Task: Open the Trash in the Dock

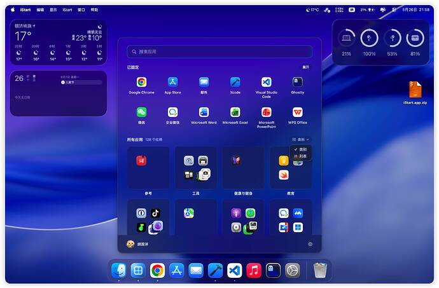Action: tap(320, 270)
